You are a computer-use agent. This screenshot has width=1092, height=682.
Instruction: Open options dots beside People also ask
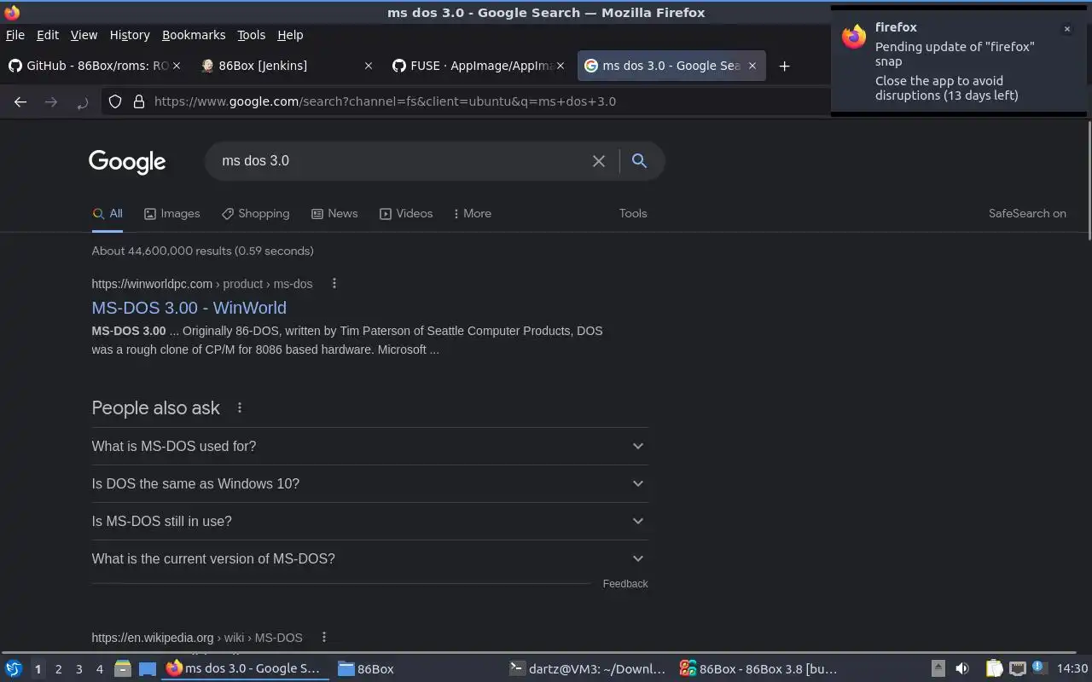(x=240, y=407)
